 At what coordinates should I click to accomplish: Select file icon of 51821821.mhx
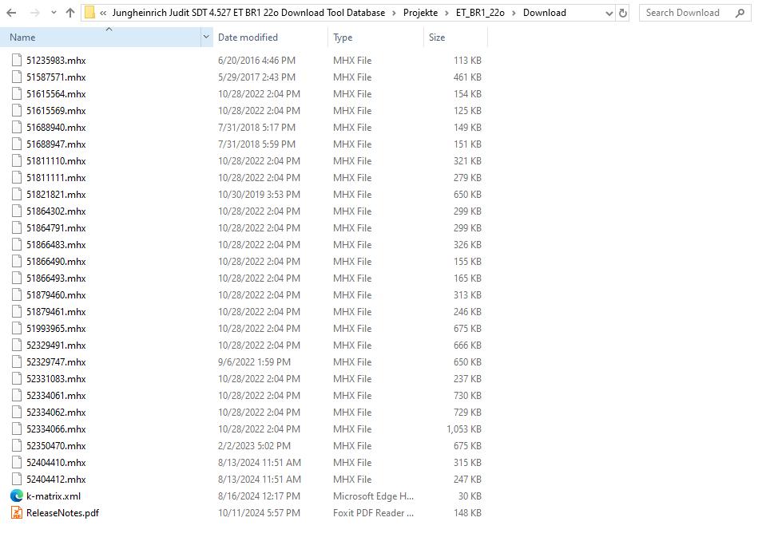click(17, 194)
